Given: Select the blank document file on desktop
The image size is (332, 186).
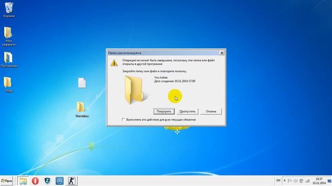Looking at the screenshot, I should [82, 83].
